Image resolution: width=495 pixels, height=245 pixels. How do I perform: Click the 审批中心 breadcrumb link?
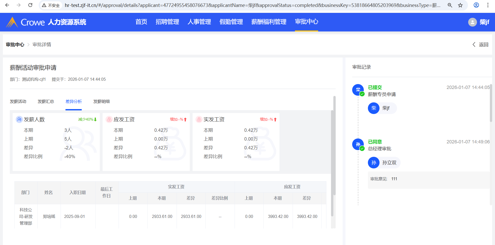tap(15, 45)
